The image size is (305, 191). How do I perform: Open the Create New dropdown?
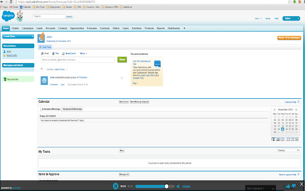[x=18, y=36]
